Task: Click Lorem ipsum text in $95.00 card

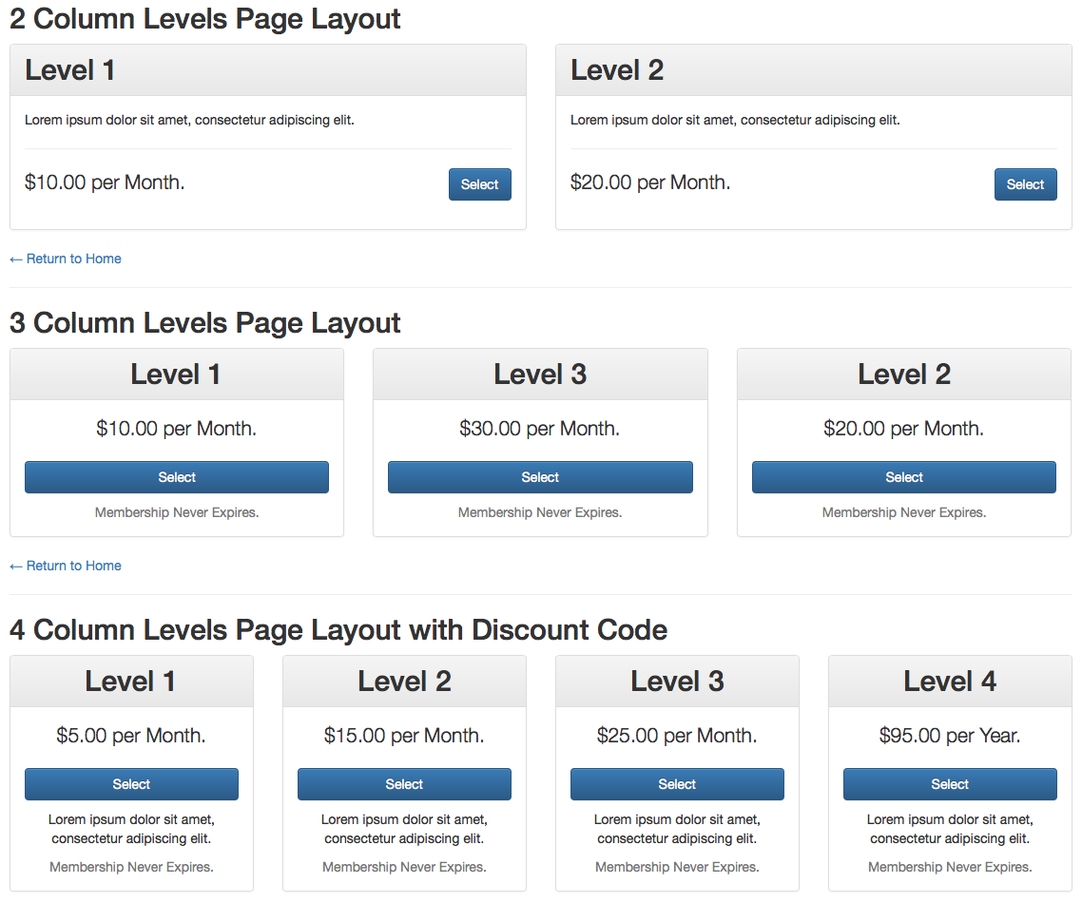Action: pos(950,829)
